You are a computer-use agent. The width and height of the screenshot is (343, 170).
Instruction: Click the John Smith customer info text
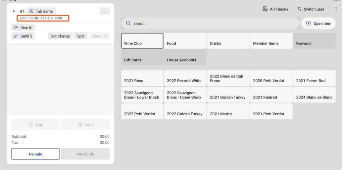(x=41, y=18)
